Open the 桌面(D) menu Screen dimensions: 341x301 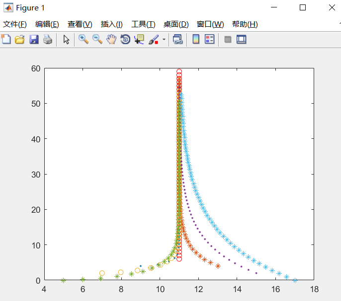176,24
